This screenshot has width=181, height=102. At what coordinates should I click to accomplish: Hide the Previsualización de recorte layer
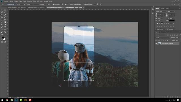[x=156, y=44]
